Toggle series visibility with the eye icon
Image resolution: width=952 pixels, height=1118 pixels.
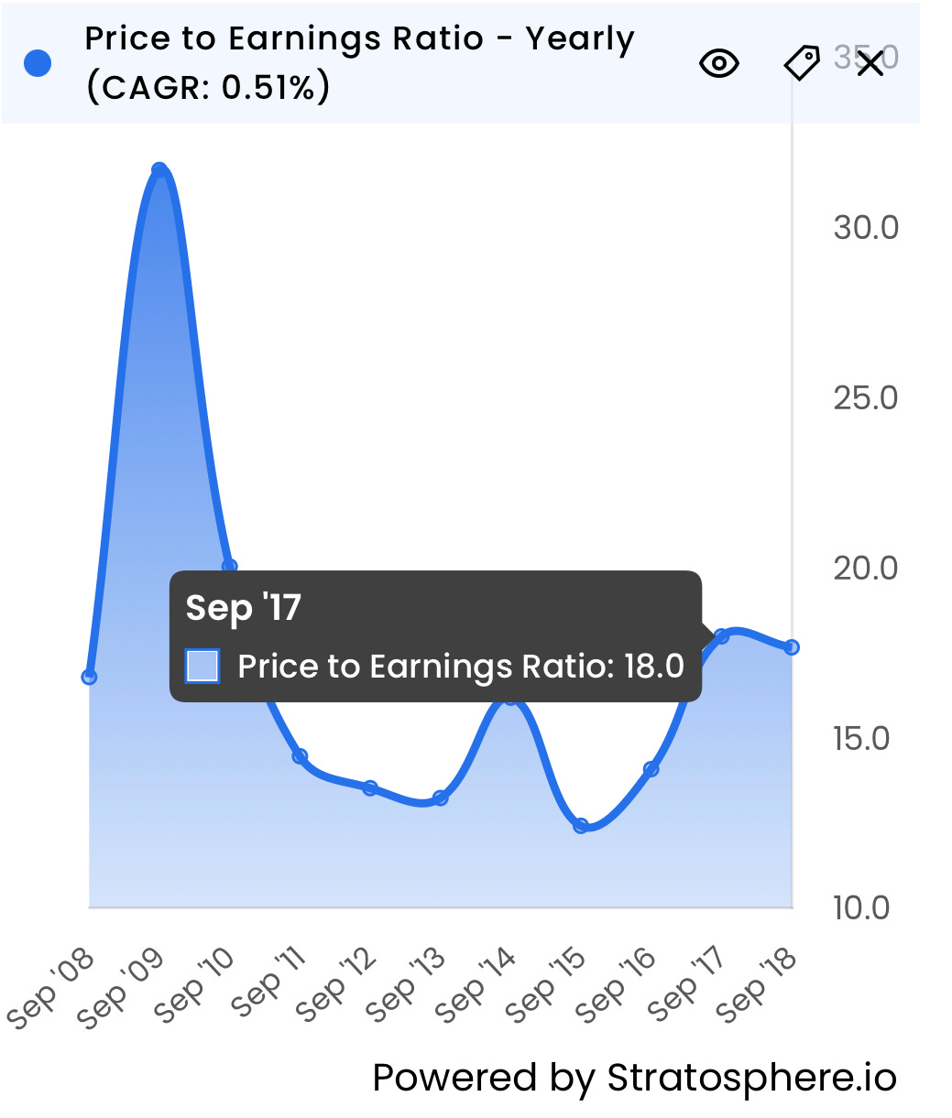coord(719,63)
